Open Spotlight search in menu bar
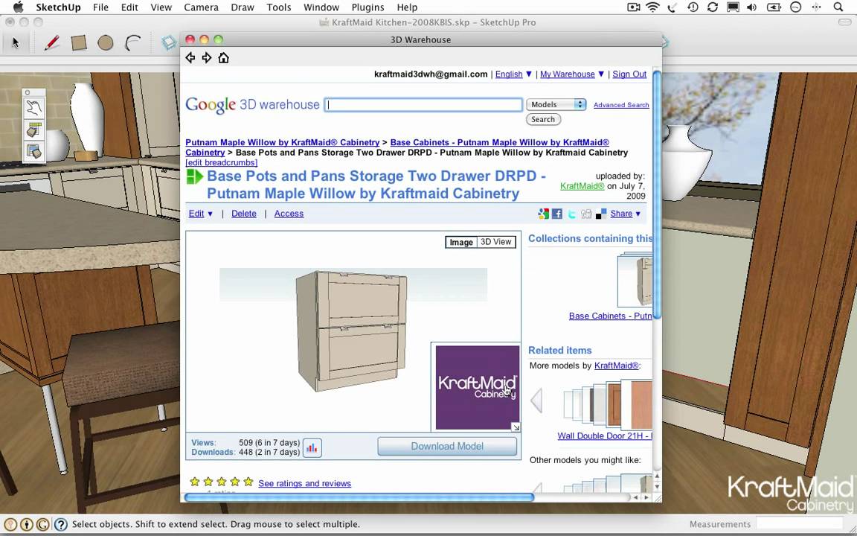The image size is (857, 536). point(838,7)
